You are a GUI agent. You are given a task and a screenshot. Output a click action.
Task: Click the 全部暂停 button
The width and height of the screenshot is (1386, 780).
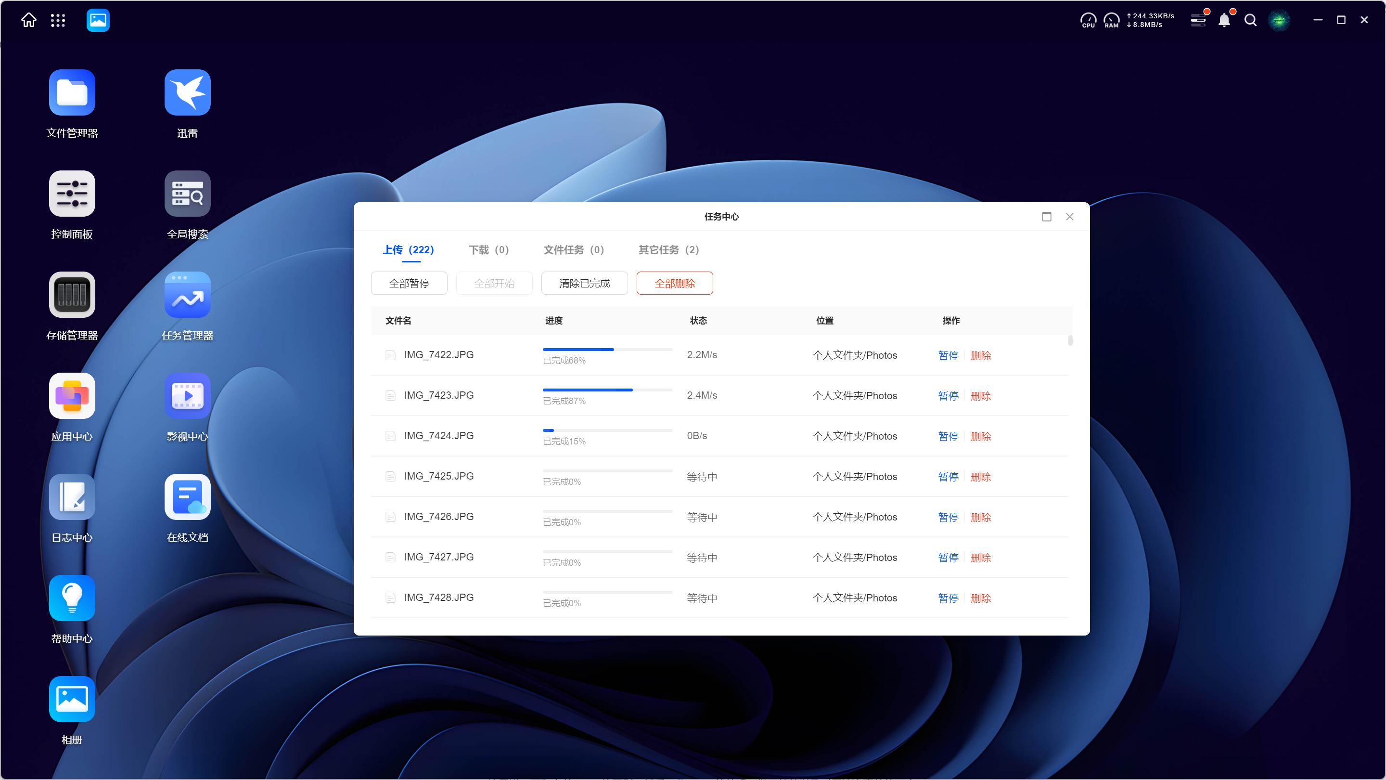pyautogui.click(x=409, y=283)
